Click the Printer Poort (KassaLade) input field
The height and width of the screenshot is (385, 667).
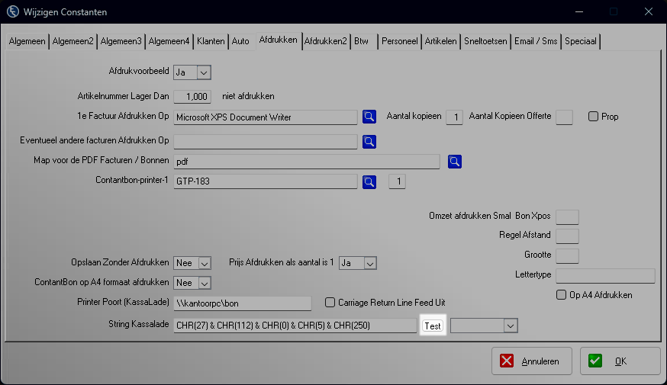[x=243, y=303]
